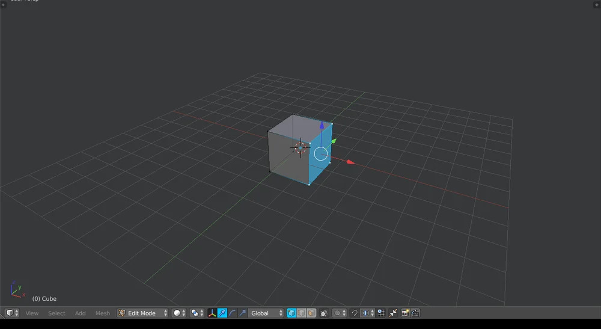This screenshot has height=329, width=601.
Task: Select Vertex select mode icon
Action: coord(291,313)
